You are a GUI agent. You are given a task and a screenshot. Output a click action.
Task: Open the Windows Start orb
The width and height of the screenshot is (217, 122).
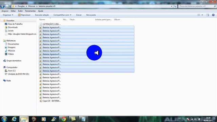4,119
